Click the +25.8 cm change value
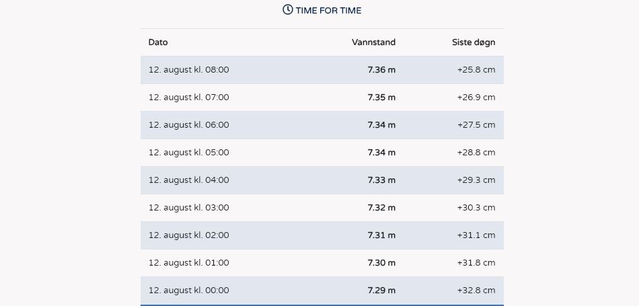 point(476,70)
